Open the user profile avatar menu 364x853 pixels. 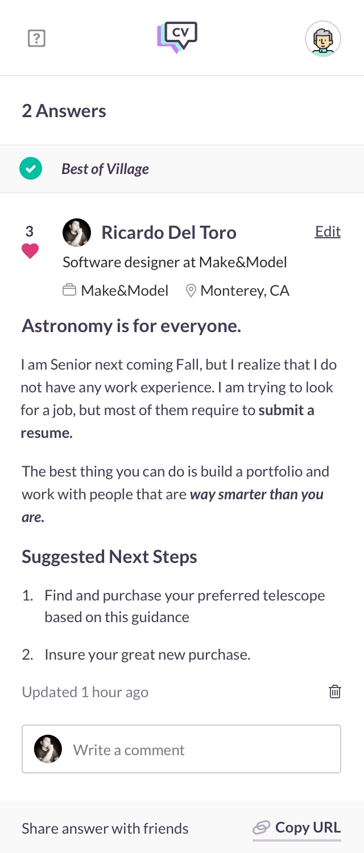pyautogui.click(x=323, y=39)
